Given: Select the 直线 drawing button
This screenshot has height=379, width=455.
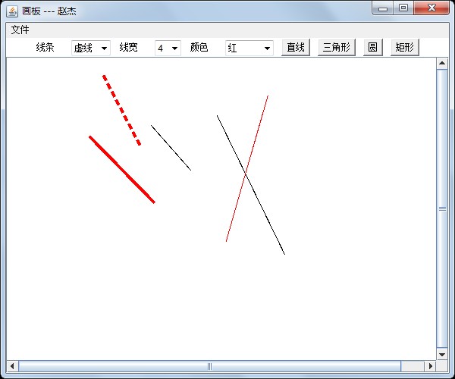Looking at the screenshot, I should click(x=296, y=47).
